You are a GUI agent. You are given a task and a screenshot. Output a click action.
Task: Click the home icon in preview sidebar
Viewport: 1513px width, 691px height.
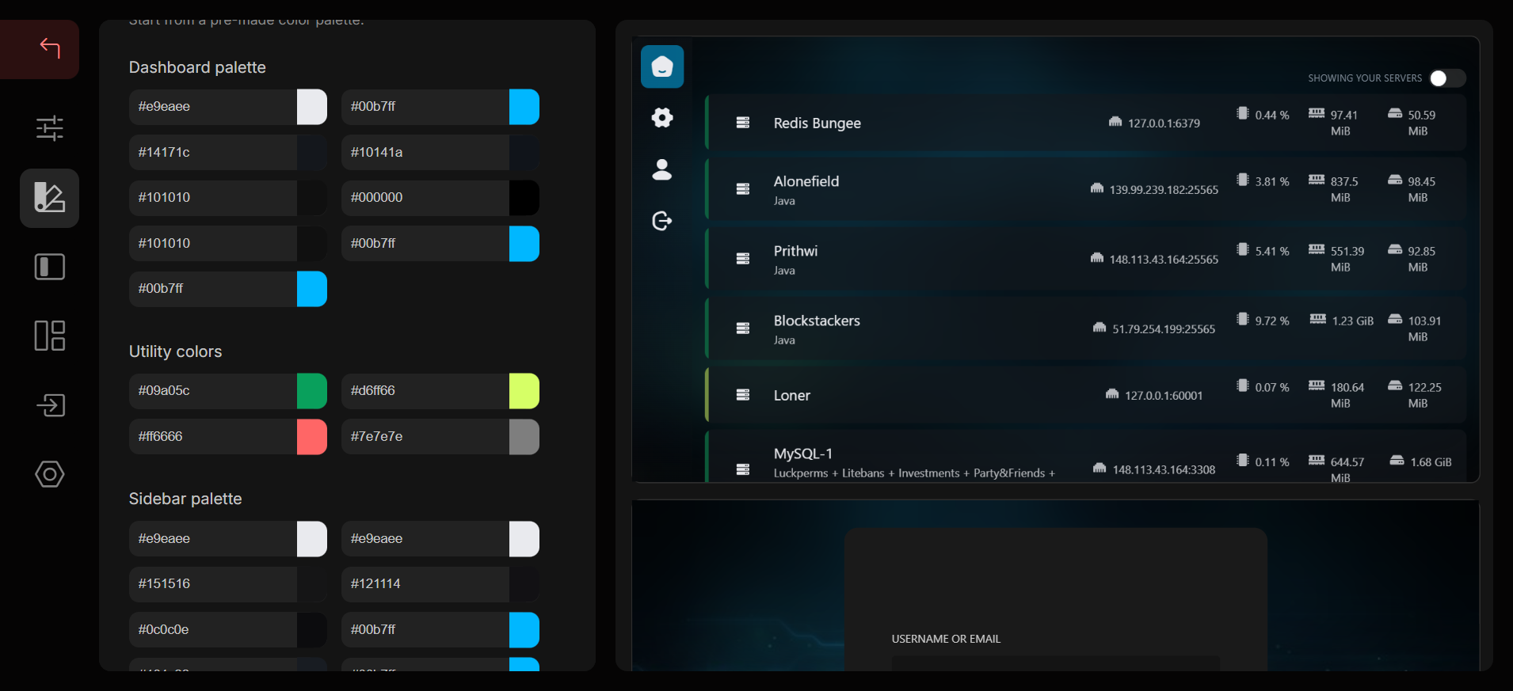pyautogui.click(x=662, y=66)
